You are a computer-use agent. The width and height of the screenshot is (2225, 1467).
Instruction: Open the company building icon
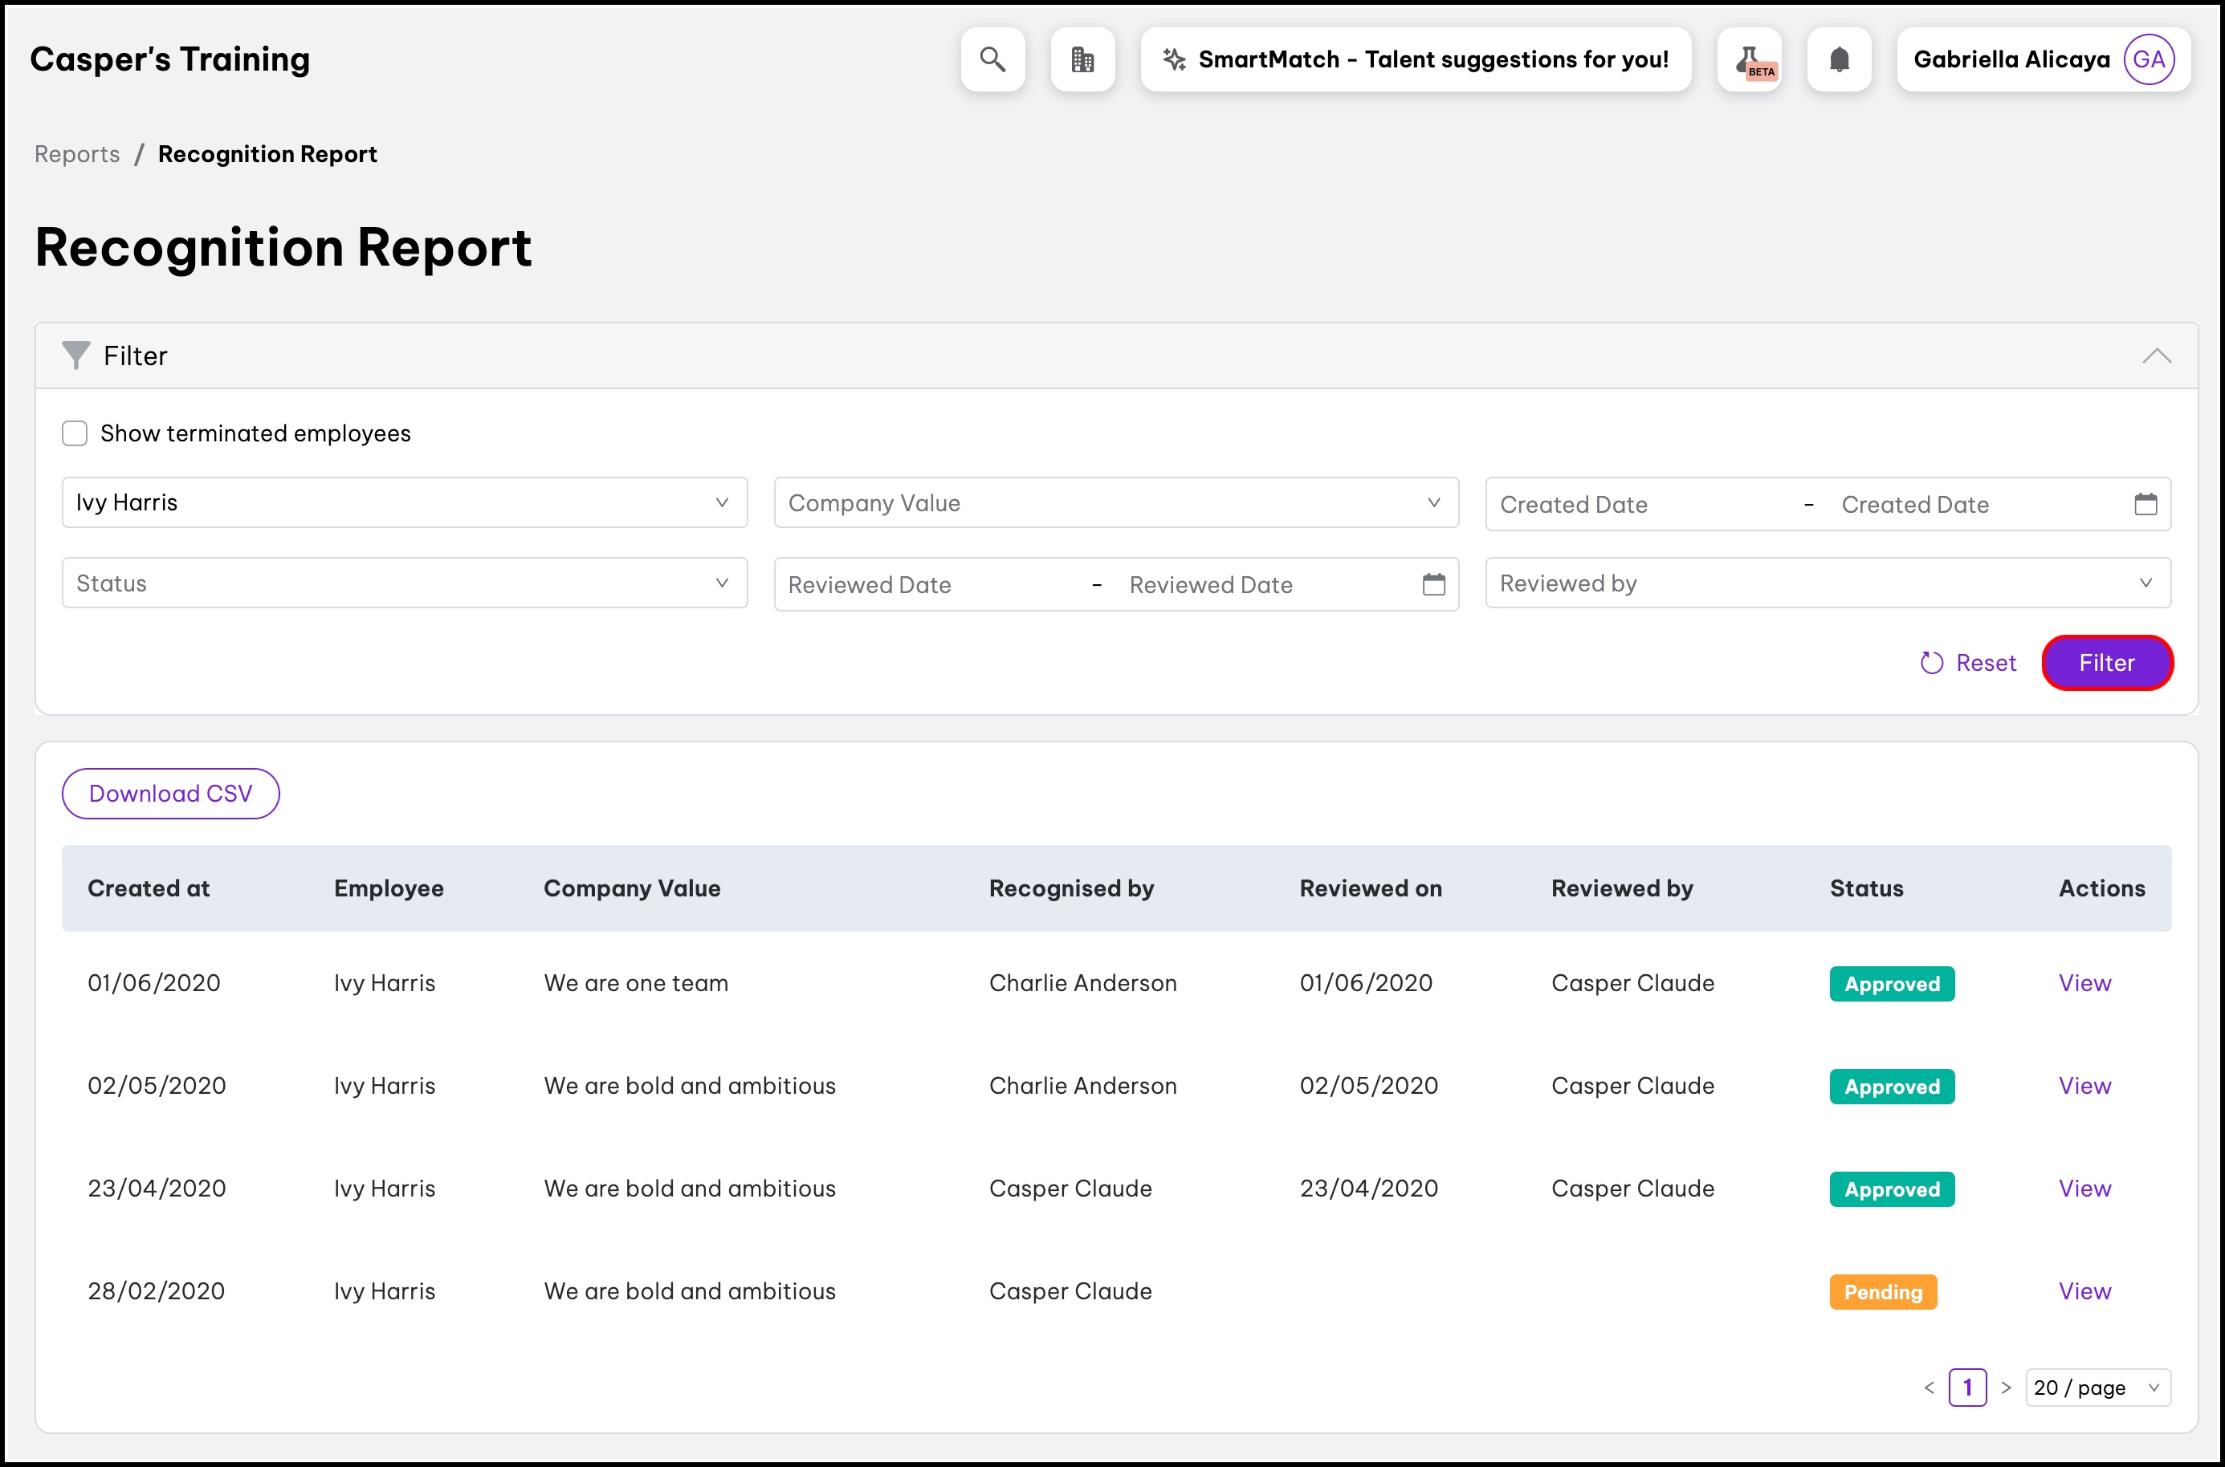pyautogui.click(x=1082, y=60)
